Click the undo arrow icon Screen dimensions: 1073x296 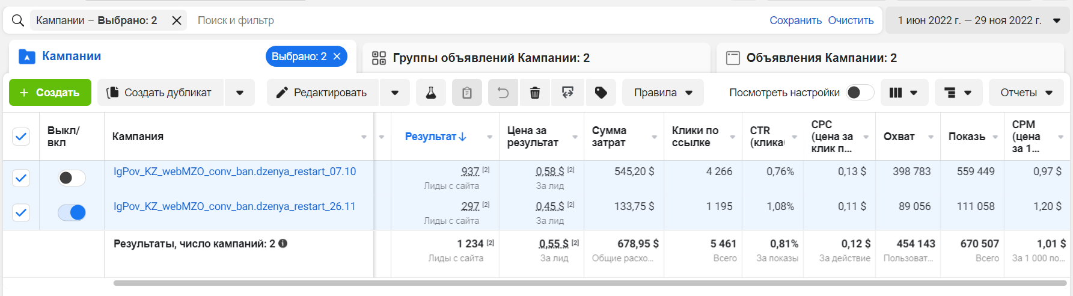[x=503, y=93]
